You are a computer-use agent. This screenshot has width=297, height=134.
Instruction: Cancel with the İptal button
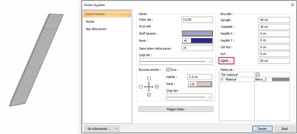[285, 129]
